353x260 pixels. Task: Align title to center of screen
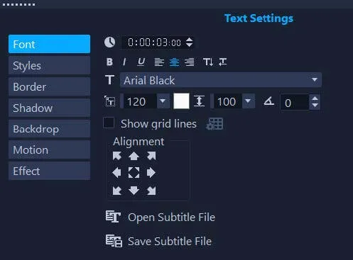click(134, 173)
